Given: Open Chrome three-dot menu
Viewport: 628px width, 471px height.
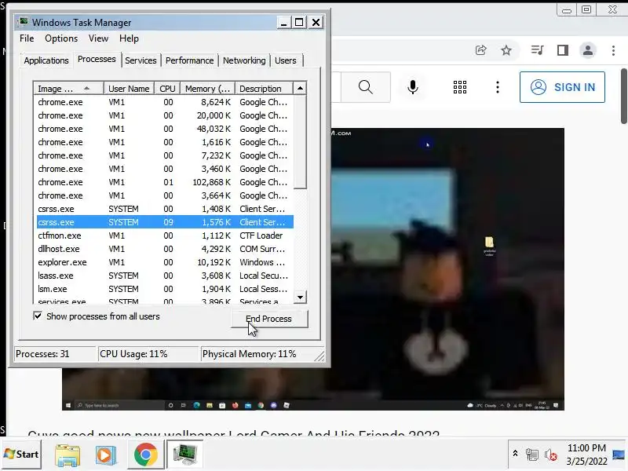Looking at the screenshot, I should [613, 50].
